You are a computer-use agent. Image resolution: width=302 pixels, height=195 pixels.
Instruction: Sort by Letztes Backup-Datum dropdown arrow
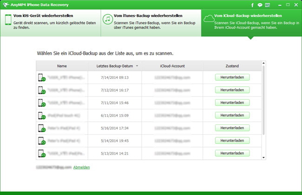[x=137, y=66]
